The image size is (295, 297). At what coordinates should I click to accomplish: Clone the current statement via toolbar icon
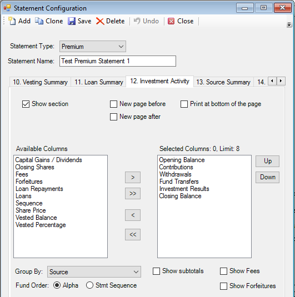click(x=39, y=21)
